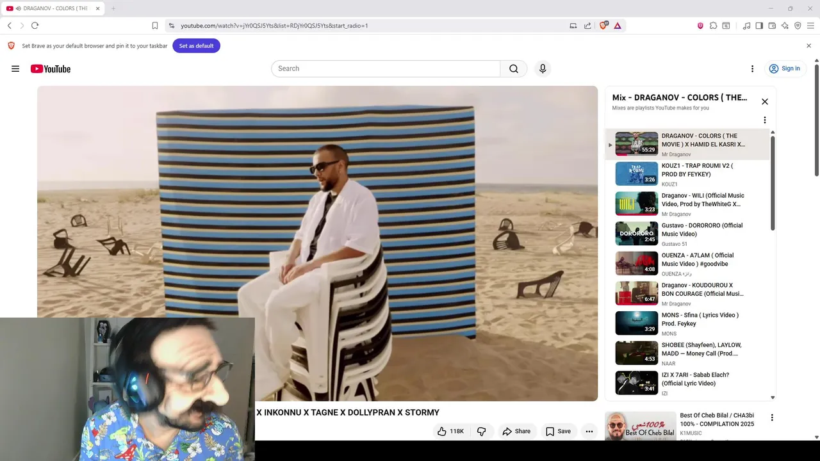The width and height of the screenshot is (820, 461).
Task: Open Brave Rewards triangle icon
Action: click(x=618, y=26)
